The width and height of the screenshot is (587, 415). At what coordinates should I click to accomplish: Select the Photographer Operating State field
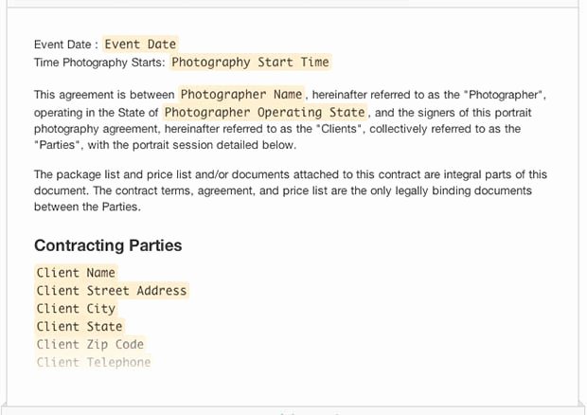coord(265,113)
